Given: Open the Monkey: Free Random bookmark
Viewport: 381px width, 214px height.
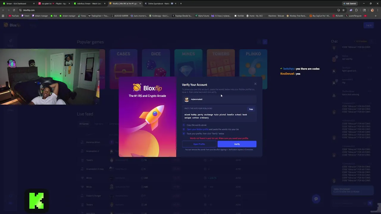Looking at the screenshot, I should pos(296,16).
